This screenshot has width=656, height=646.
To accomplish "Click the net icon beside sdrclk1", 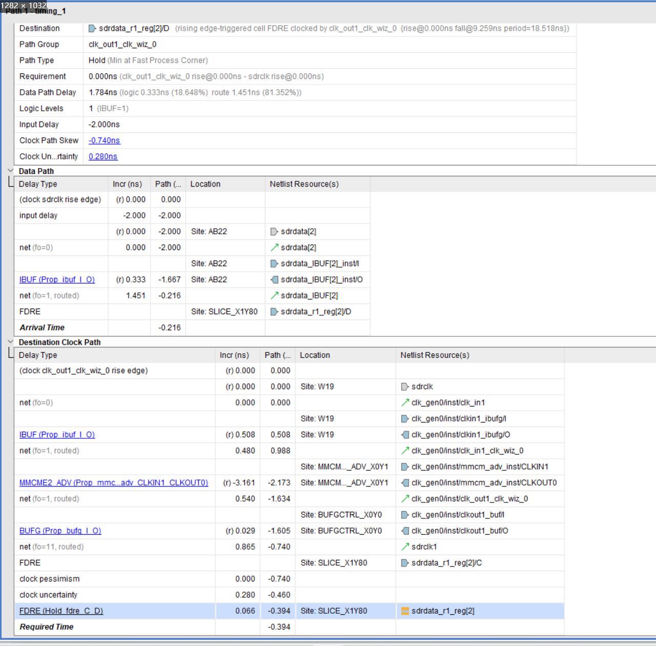I will pos(405,547).
